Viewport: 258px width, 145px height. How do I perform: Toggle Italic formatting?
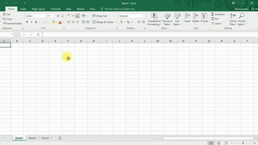(x=31, y=22)
